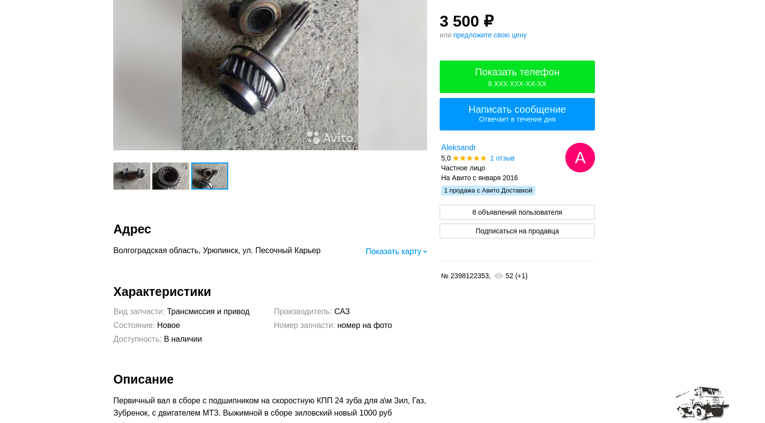Viewport: 765px width, 423px height.
Task: Click the five-star seller rating
Action: coord(469,158)
